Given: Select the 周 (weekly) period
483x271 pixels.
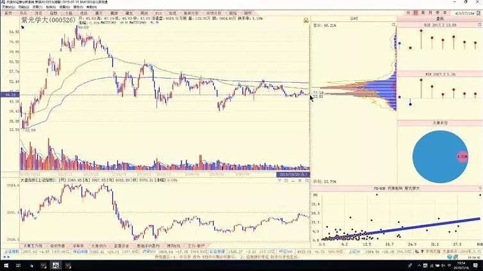Looking at the screenshot, I should click(x=423, y=13).
